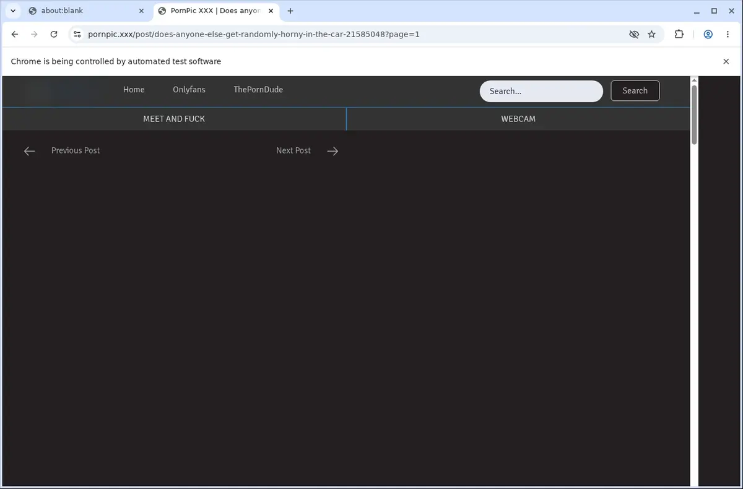Bookmark this page with the star icon

pos(651,35)
